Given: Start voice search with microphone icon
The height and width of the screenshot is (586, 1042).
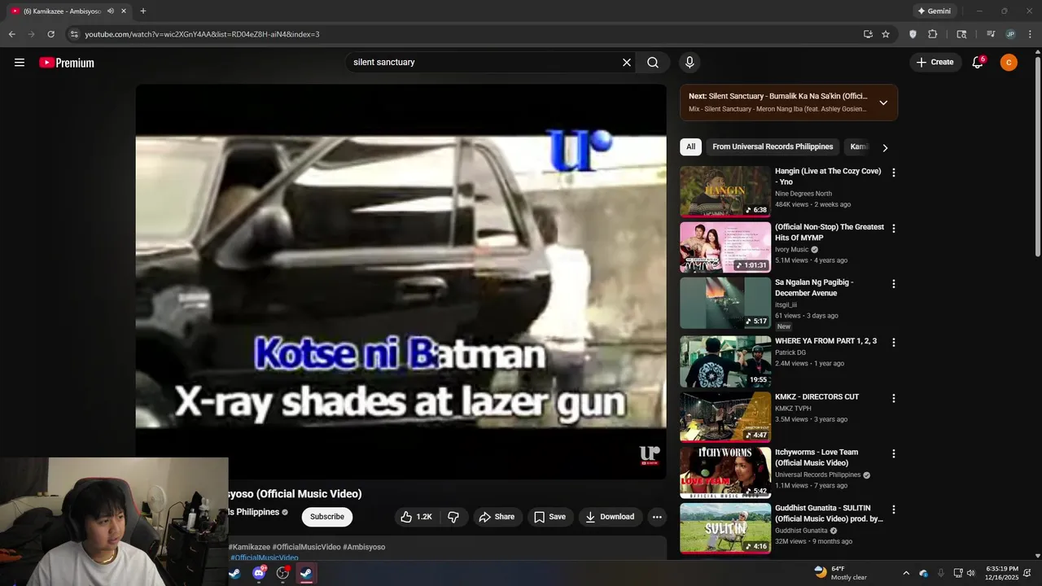Looking at the screenshot, I should (x=690, y=63).
